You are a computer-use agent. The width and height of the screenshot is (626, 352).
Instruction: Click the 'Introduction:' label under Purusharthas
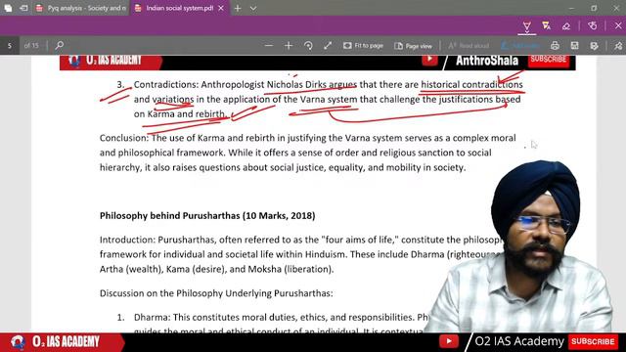point(127,240)
